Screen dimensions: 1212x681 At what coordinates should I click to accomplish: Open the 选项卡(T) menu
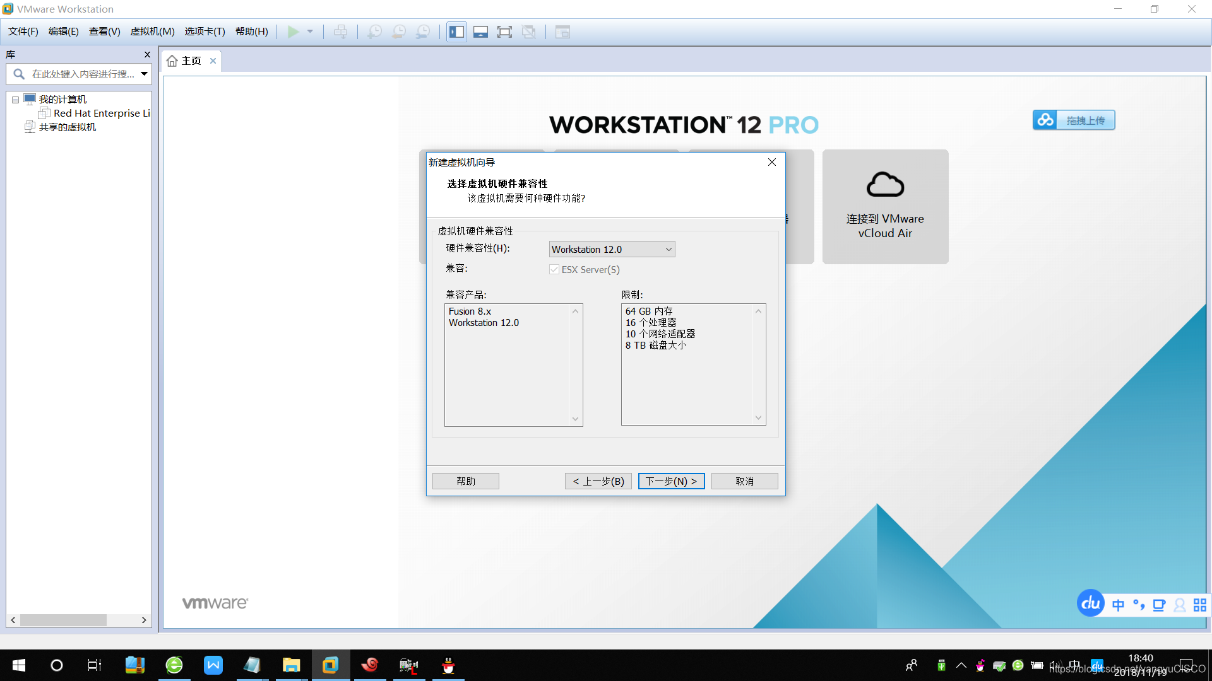pyautogui.click(x=205, y=32)
